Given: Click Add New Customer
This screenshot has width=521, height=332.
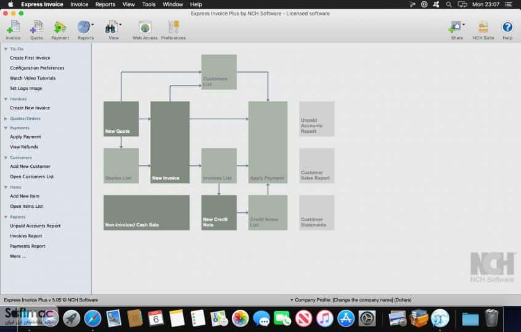Looking at the screenshot, I should pyautogui.click(x=30, y=167).
